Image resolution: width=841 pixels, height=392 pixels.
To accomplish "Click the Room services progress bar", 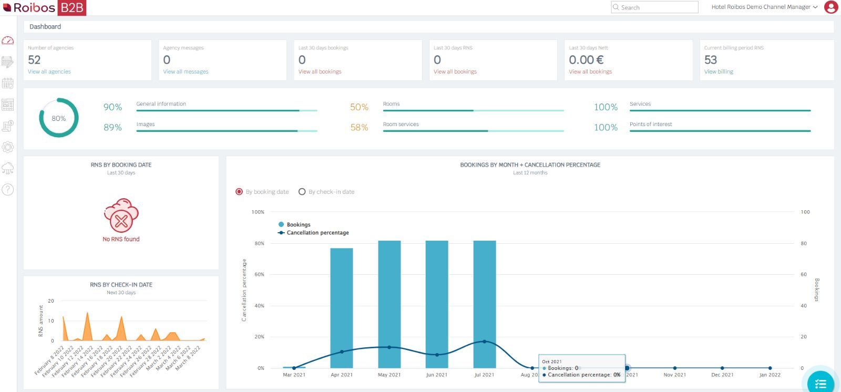I will [473, 131].
